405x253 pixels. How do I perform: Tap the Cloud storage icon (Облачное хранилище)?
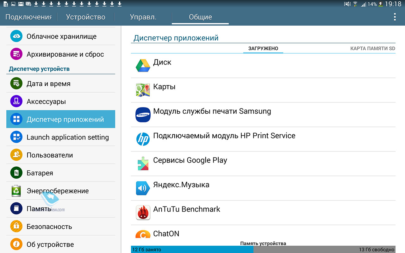click(16, 36)
